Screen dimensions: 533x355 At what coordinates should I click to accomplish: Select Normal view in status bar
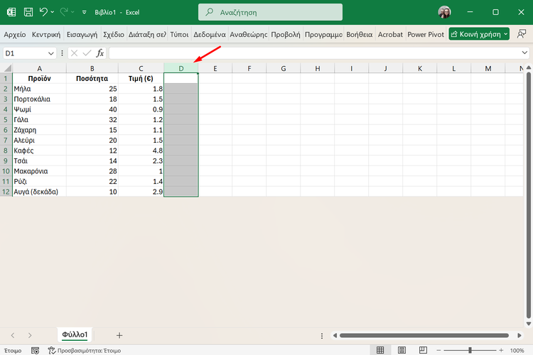pyautogui.click(x=380, y=350)
